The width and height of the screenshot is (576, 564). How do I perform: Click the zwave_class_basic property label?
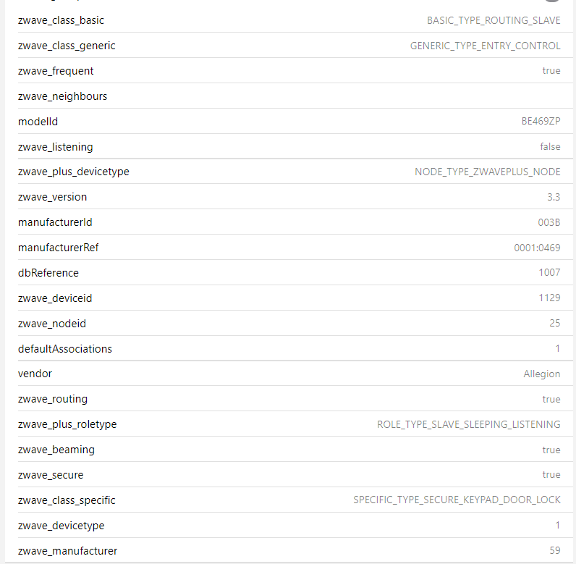click(61, 20)
